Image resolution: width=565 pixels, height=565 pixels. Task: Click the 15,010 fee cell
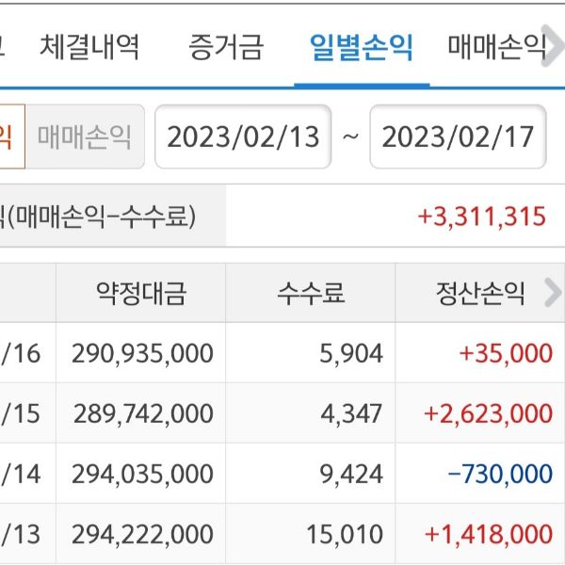coord(345,534)
